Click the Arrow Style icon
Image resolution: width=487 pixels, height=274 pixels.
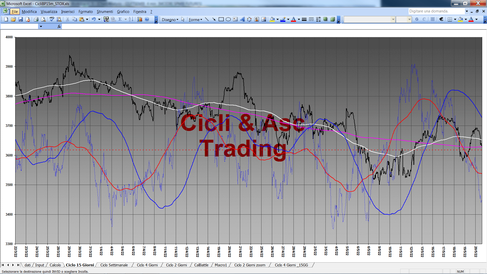point(318,19)
